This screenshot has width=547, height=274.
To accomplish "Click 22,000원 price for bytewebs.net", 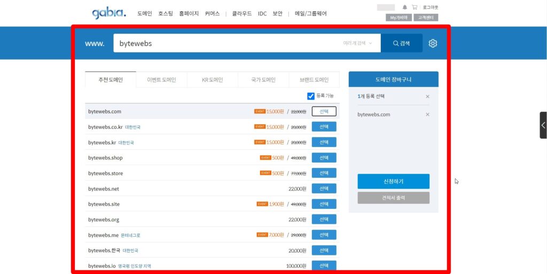I will coord(297,189).
